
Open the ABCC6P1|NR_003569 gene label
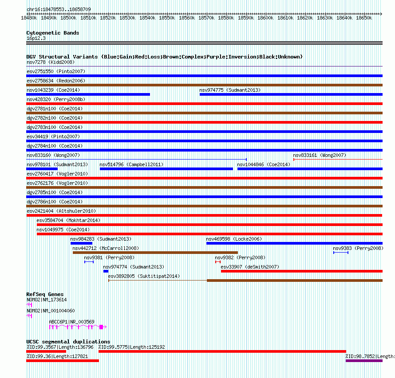[x=71, y=322]
